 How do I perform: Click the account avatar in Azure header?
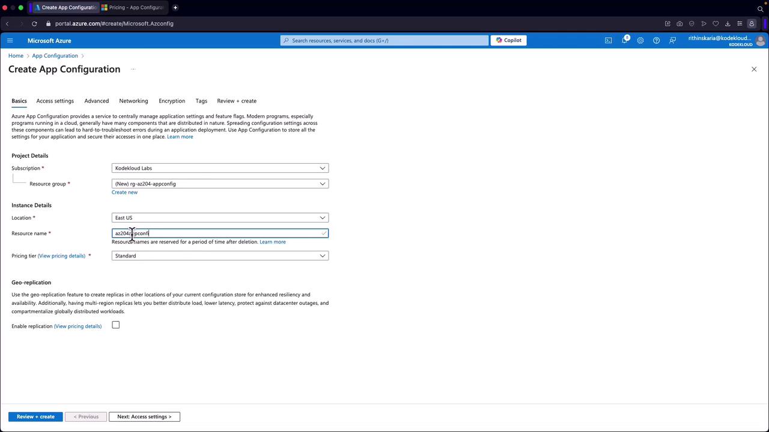760,40
